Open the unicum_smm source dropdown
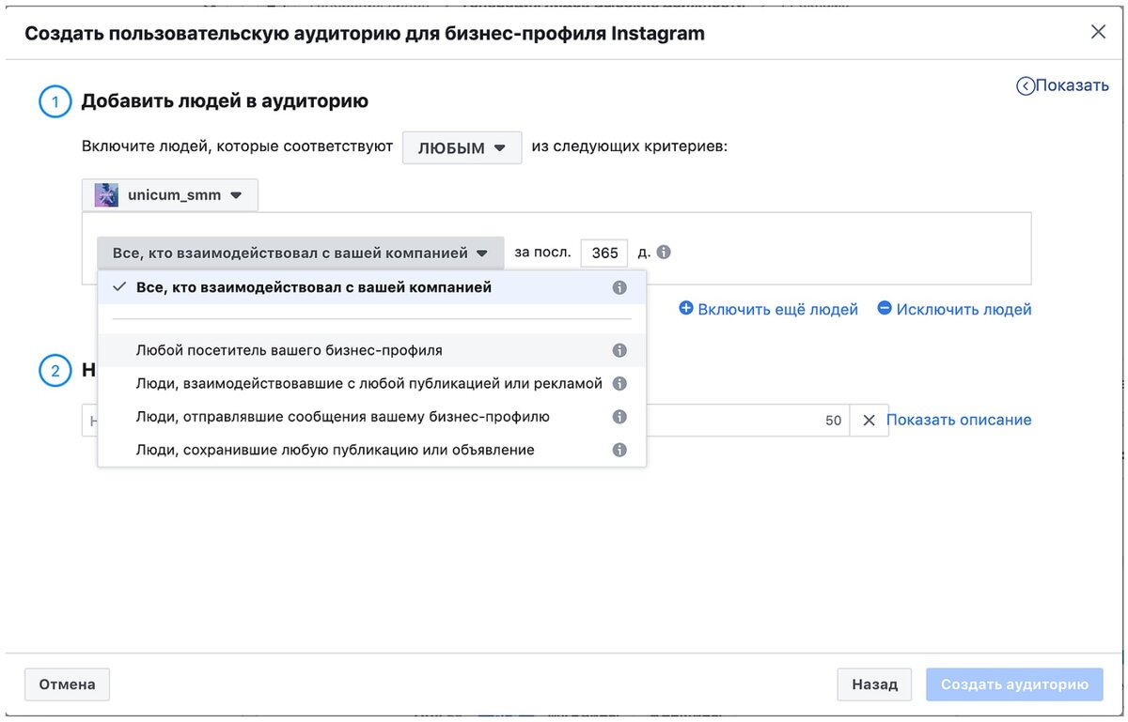The image size is (1128, 722). pyautogui.click(x=169, y=194)
